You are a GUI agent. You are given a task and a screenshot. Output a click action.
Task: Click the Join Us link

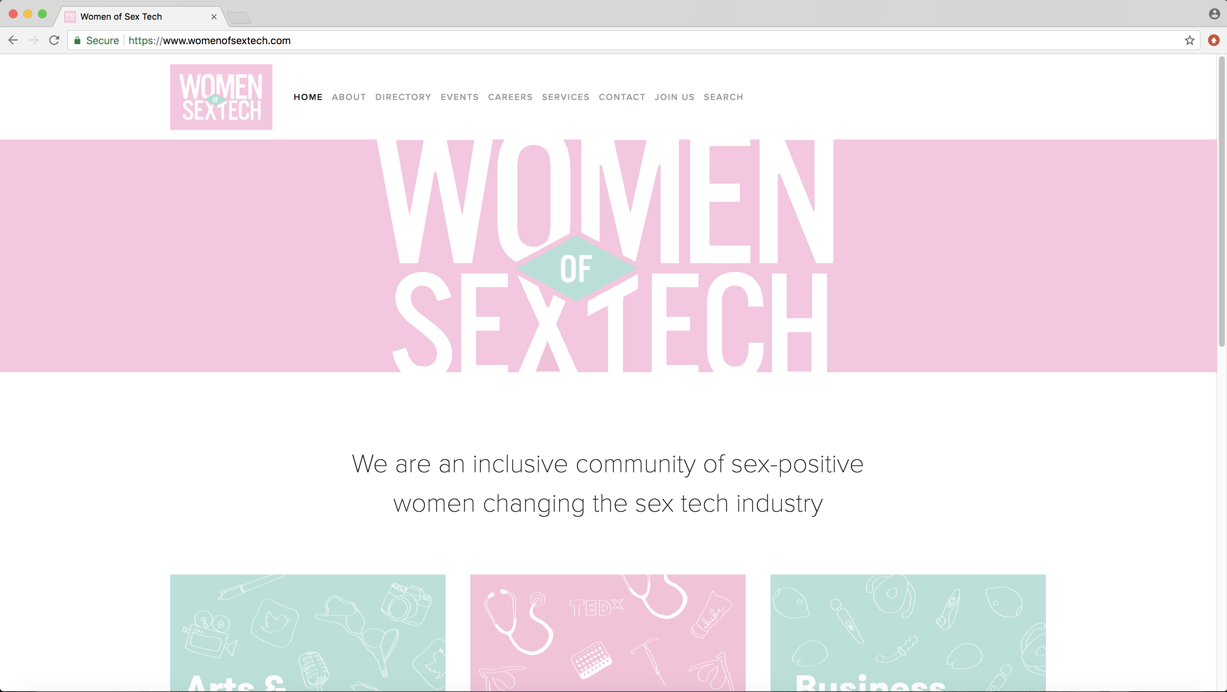[674, 97]
